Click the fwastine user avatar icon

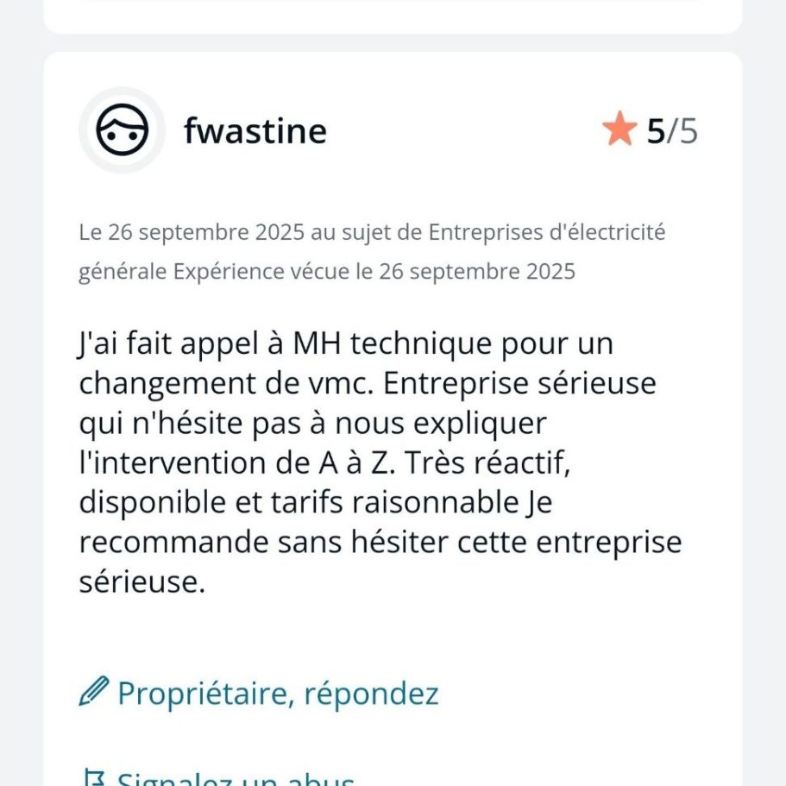pos(122,131)
